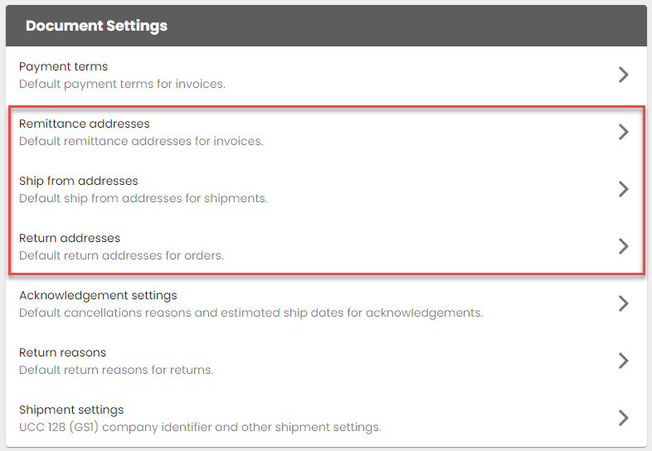Click the chevron arrow beside Payment terms
Viewport: 652px width, 451px height.
click(624, 75)
